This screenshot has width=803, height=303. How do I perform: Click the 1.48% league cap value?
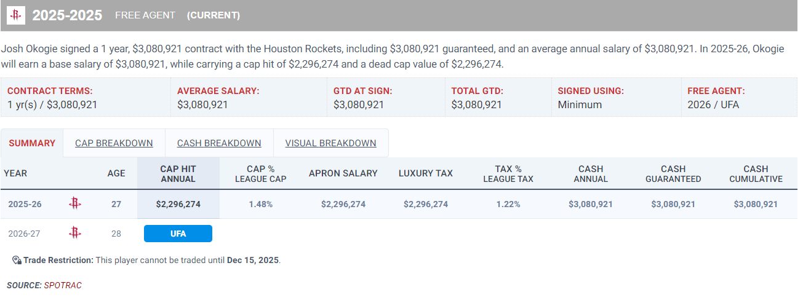(260, 204)
